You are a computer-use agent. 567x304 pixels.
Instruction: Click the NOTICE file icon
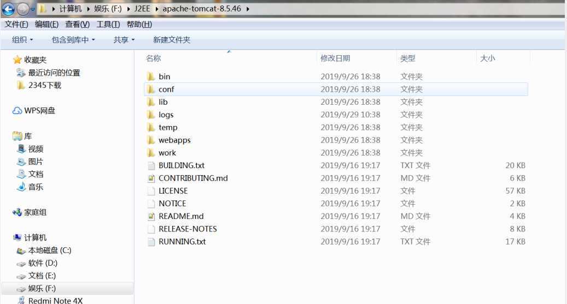click(x=151, y=203)
